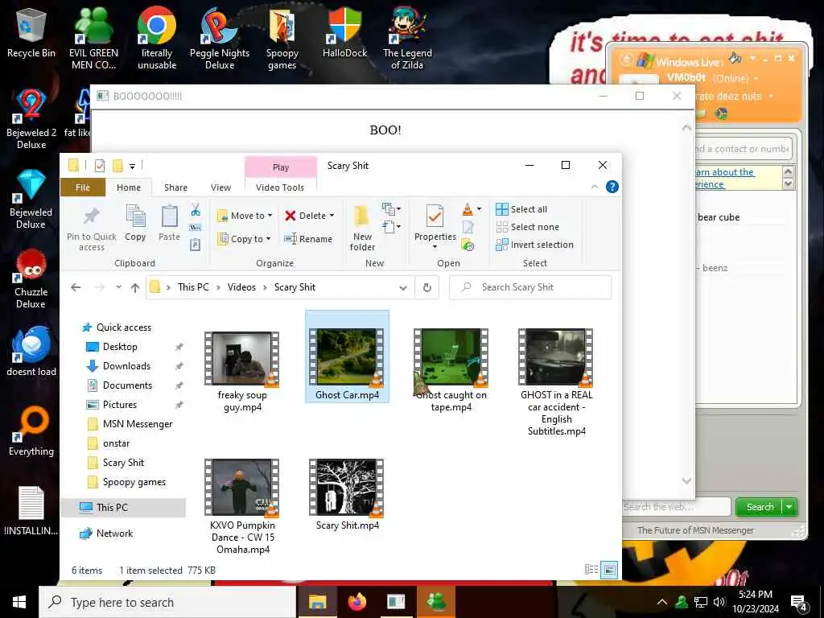Open Customize Quick Access Toolbar dropdown

point(133,167)
